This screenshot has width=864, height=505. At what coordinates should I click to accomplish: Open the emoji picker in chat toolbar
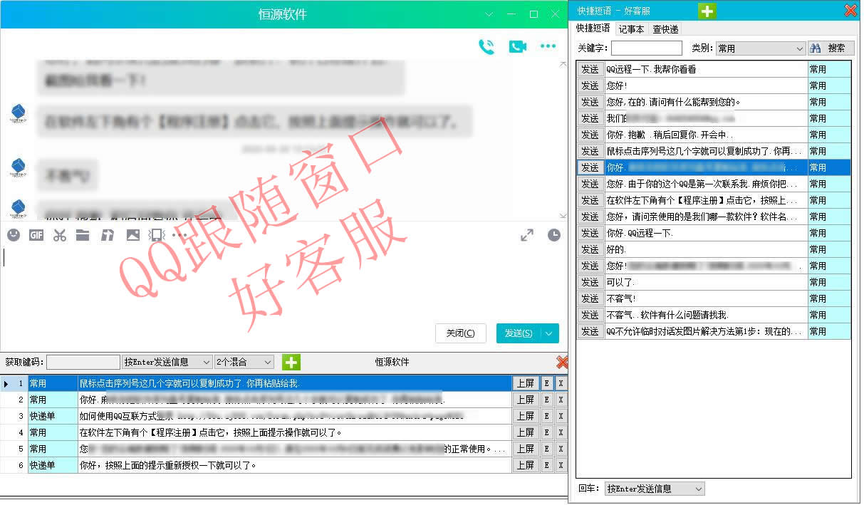(x=14, y=235)
